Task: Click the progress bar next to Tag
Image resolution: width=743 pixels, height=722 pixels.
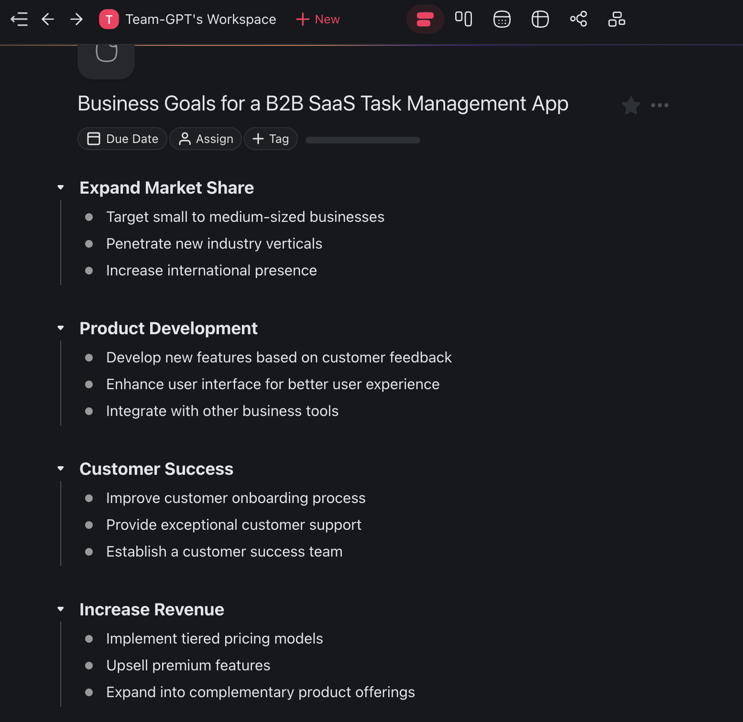Action: coord(362,140)
